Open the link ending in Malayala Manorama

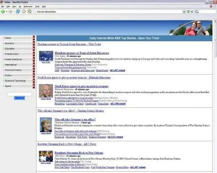(74, 77)
